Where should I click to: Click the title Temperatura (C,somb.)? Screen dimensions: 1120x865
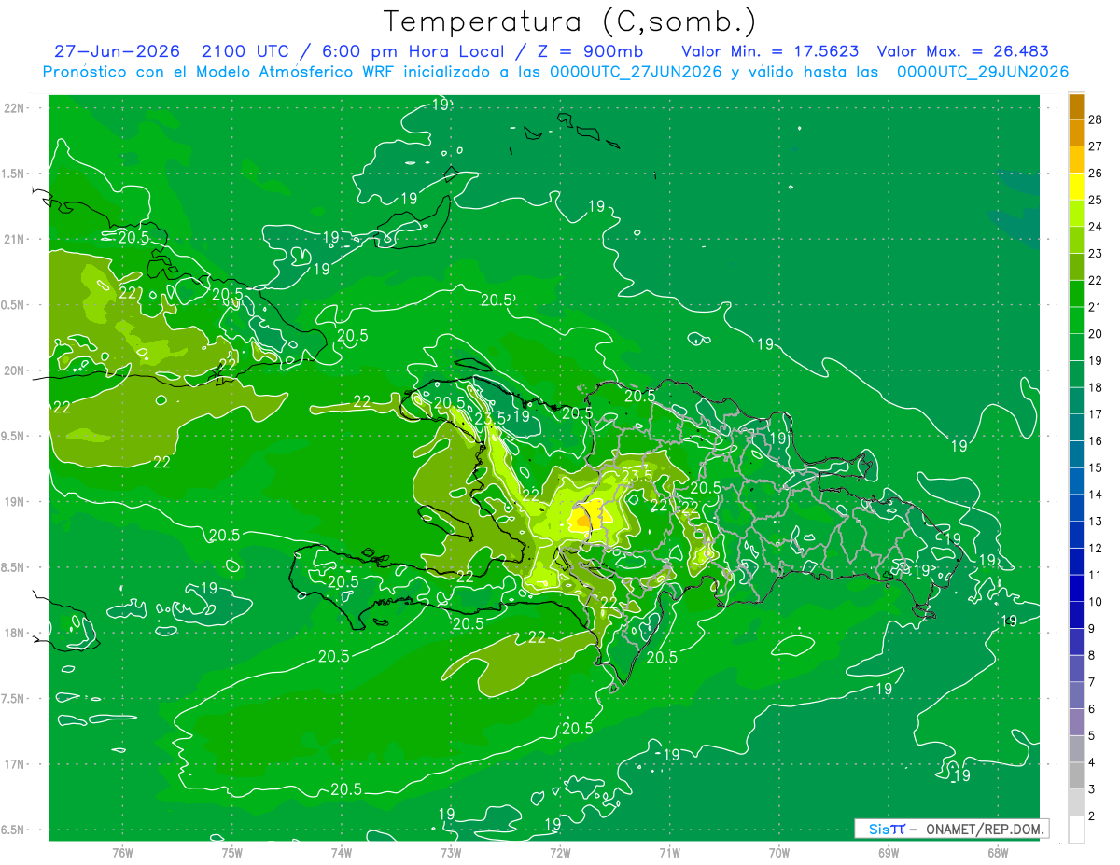[570, 21]
